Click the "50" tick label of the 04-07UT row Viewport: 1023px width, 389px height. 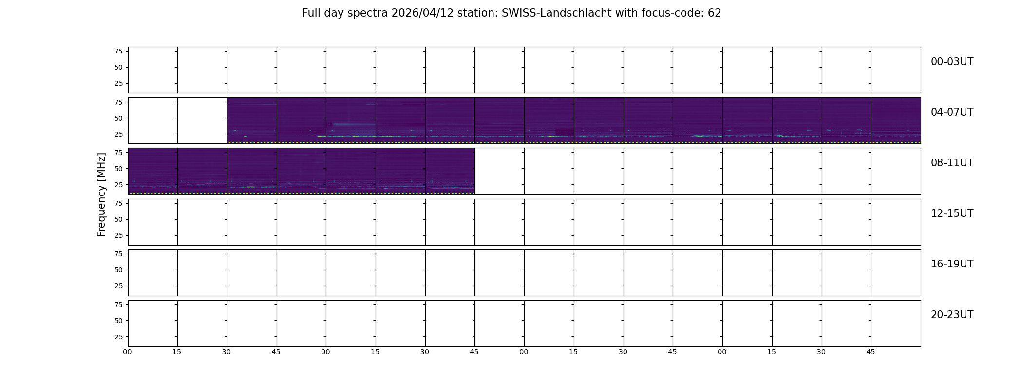click(118, 118)
